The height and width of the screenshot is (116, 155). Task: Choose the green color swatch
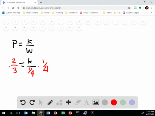123,102
